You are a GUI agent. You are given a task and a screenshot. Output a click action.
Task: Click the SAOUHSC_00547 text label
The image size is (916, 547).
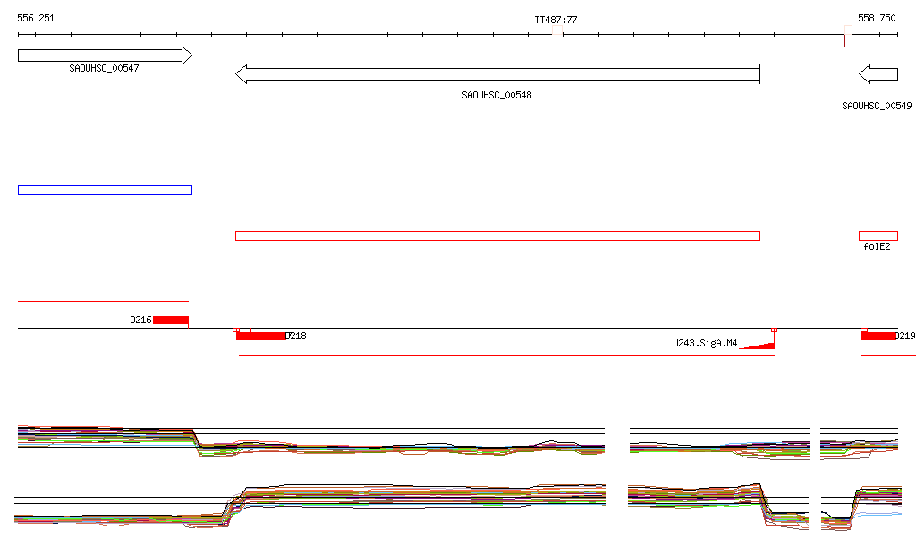104,68
